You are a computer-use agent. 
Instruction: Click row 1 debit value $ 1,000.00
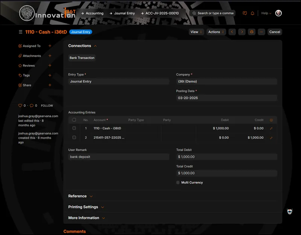pyautogui.click(x=221, y=128)
